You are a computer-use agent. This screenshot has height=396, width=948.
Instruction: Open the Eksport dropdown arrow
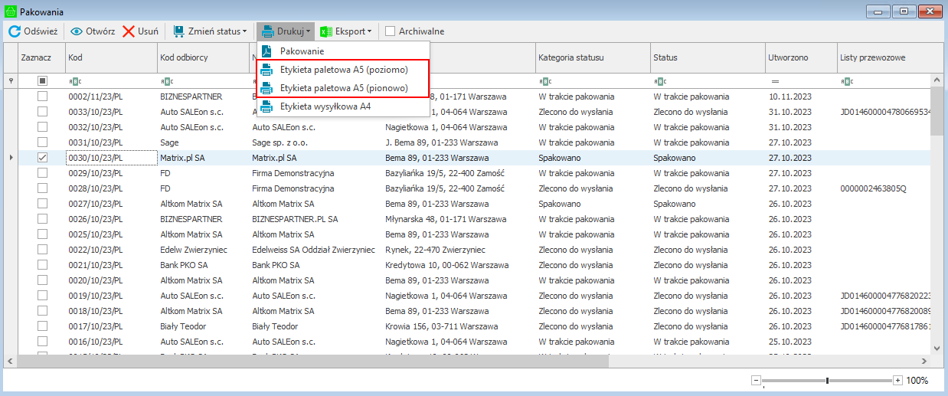tap(369, 31)
